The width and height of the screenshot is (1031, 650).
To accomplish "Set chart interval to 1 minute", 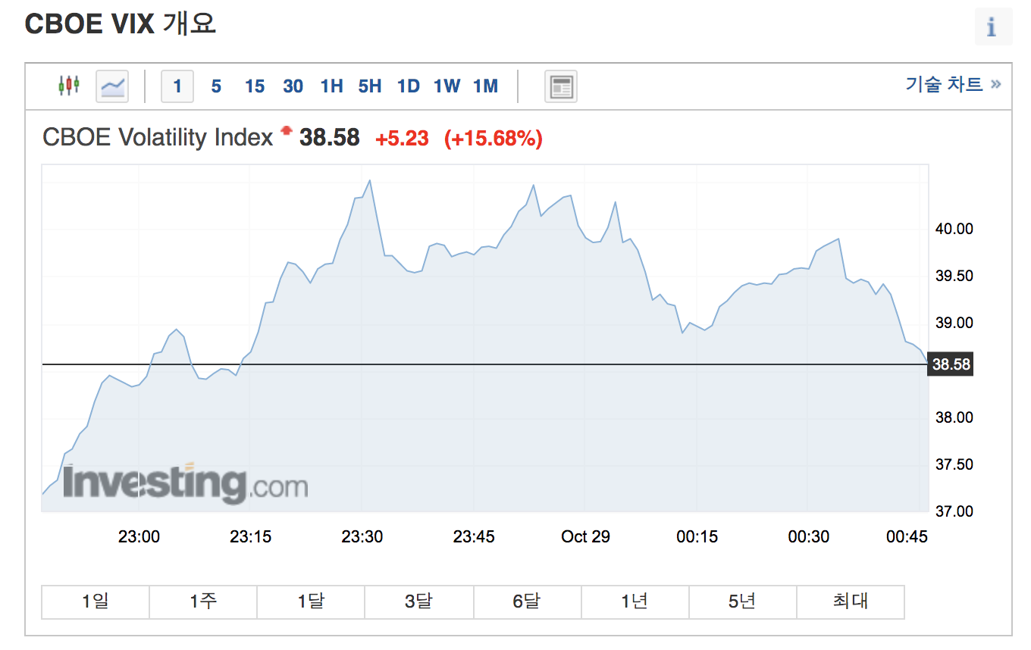I will click(x=177, y=86).
